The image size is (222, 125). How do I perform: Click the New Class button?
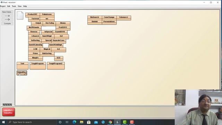[7, 12]
